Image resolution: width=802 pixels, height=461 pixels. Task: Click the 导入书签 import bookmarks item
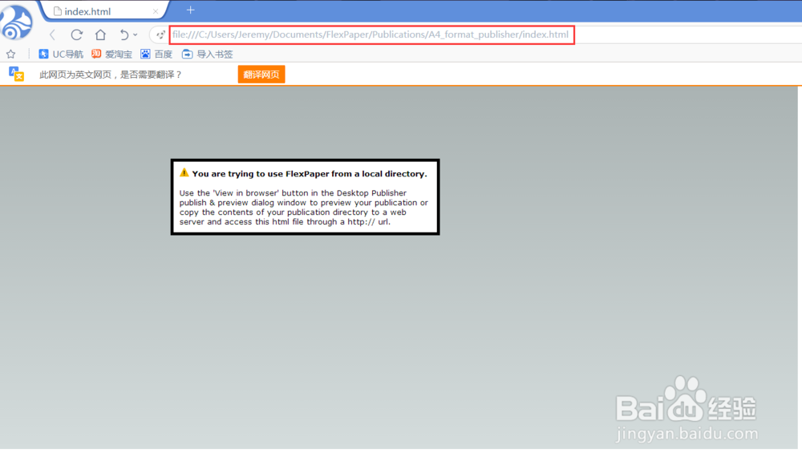click(207, 55)
